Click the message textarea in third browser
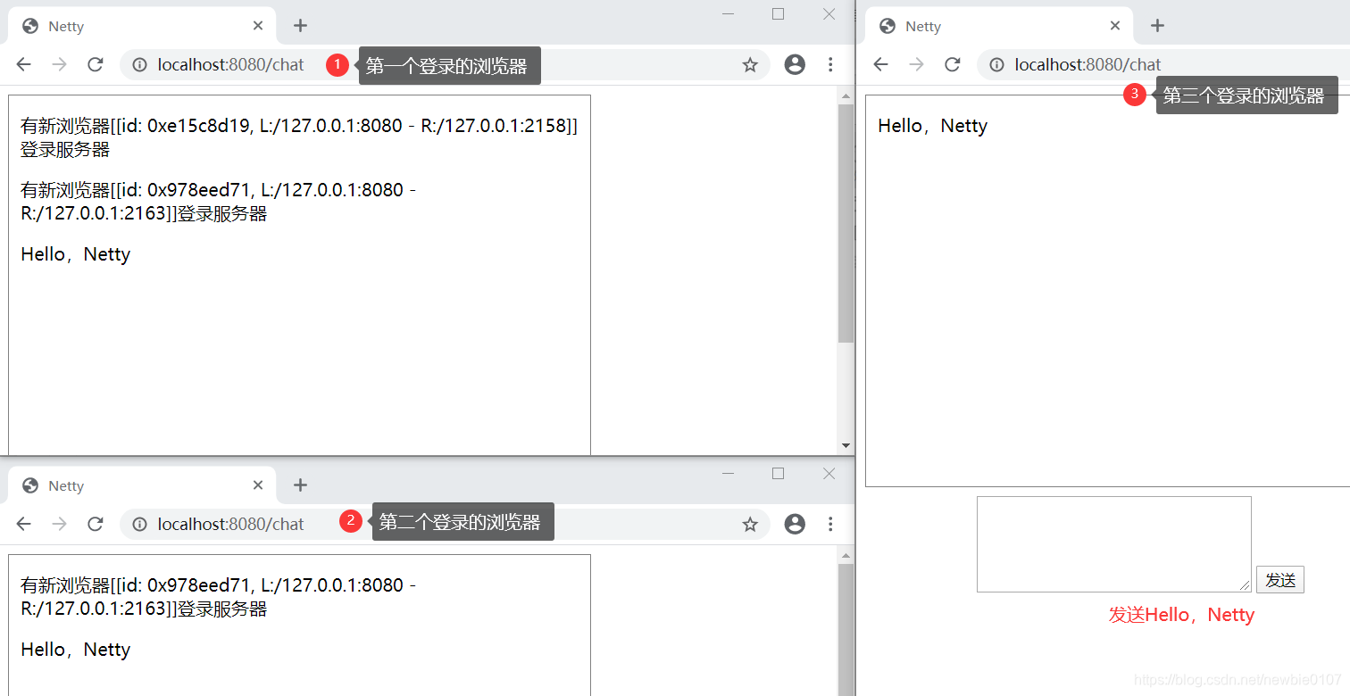1350x696 pixels. [x=1114, y=544]
